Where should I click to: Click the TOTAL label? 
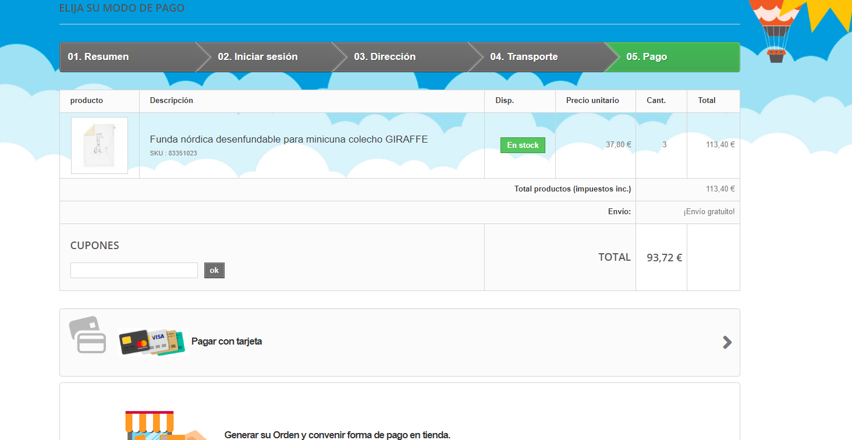(x=615, y=257)
